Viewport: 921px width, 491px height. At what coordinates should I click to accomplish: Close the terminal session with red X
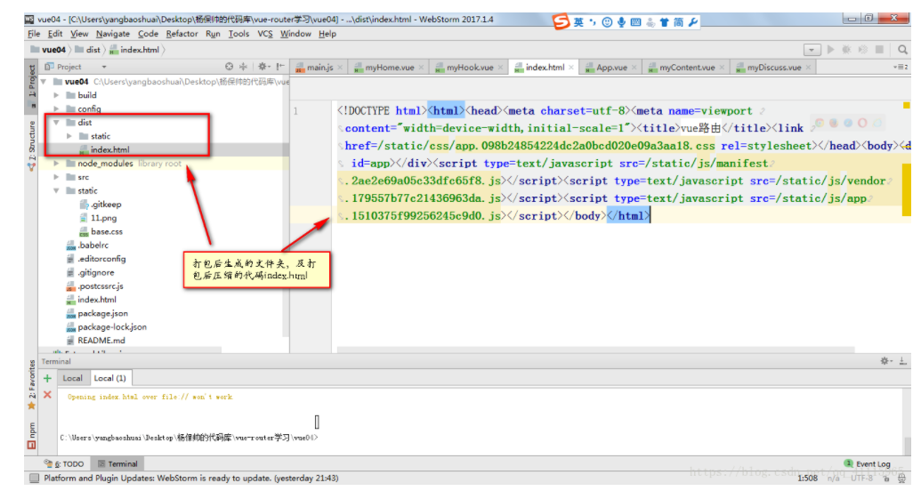(x=47, y=395)
